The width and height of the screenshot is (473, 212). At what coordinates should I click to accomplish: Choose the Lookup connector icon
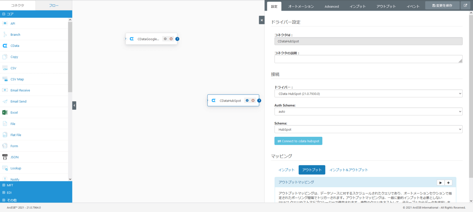(x=5, y=168)
